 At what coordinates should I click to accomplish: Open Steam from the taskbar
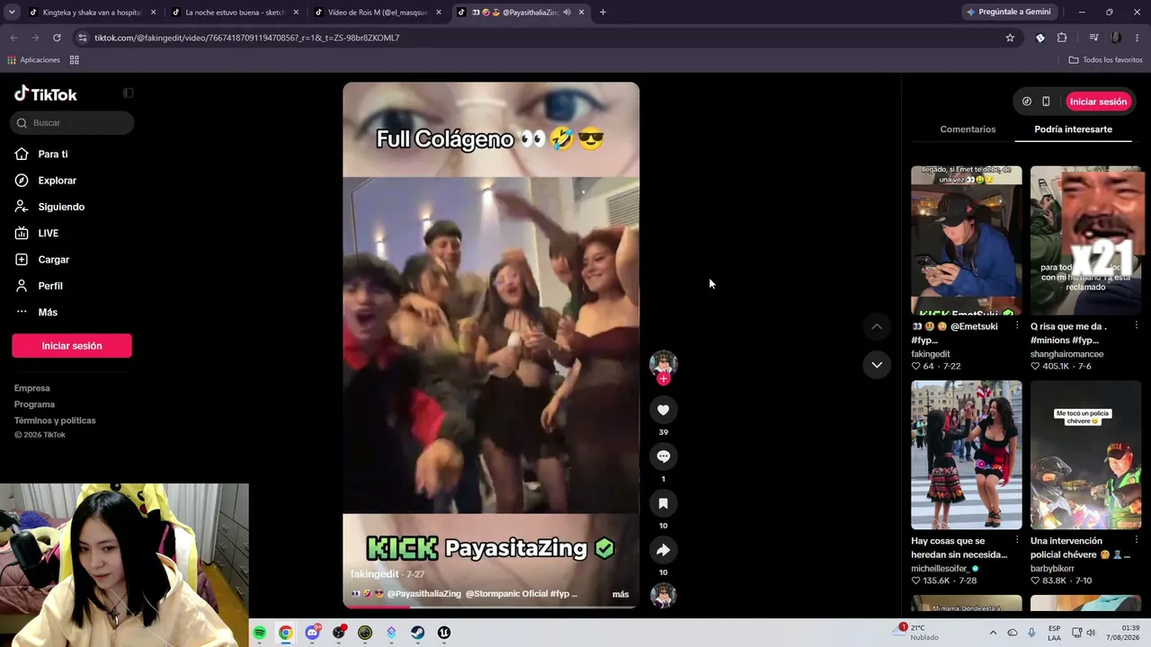[x=417, y=633]
